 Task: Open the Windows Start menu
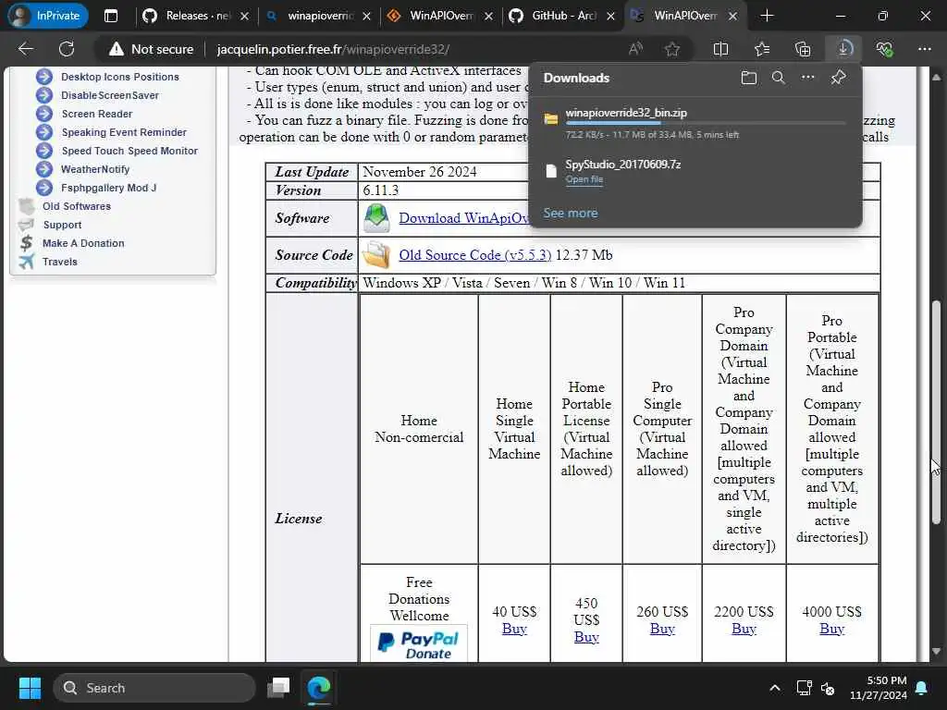pyautogui.click(x=30, y=688)
